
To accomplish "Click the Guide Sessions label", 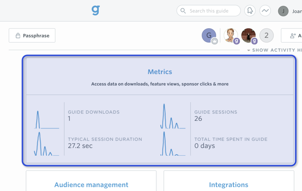I will tap(216, 112).
